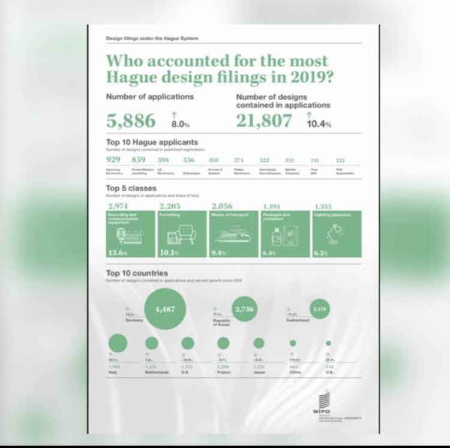Select the Netherlands circle
The height and width of the screenshot is (448, 450).
click(x=152, y=343)
